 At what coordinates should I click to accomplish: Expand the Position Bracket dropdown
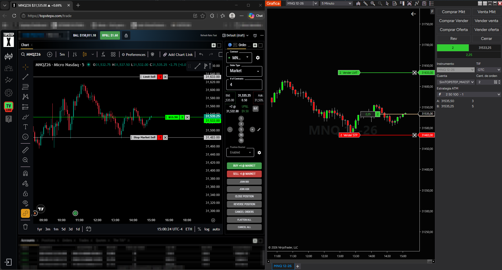(240, 152)
